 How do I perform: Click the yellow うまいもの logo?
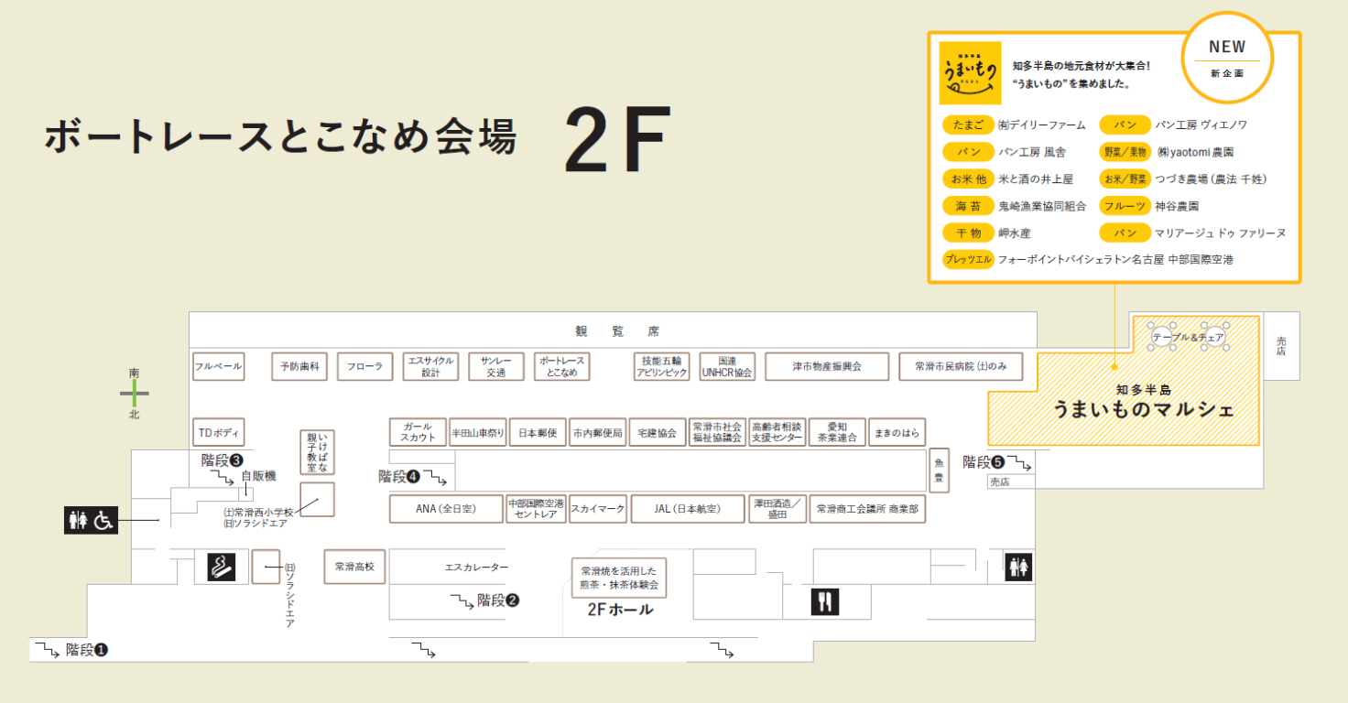(971, 71)
